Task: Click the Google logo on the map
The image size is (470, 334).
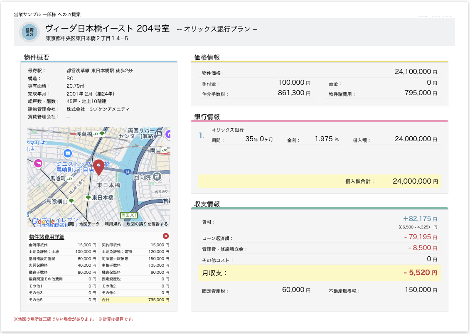Action: coord(43,222)
